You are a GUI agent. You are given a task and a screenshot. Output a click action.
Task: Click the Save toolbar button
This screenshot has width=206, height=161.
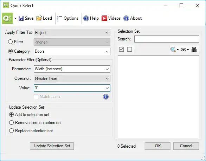coord(26,18)
